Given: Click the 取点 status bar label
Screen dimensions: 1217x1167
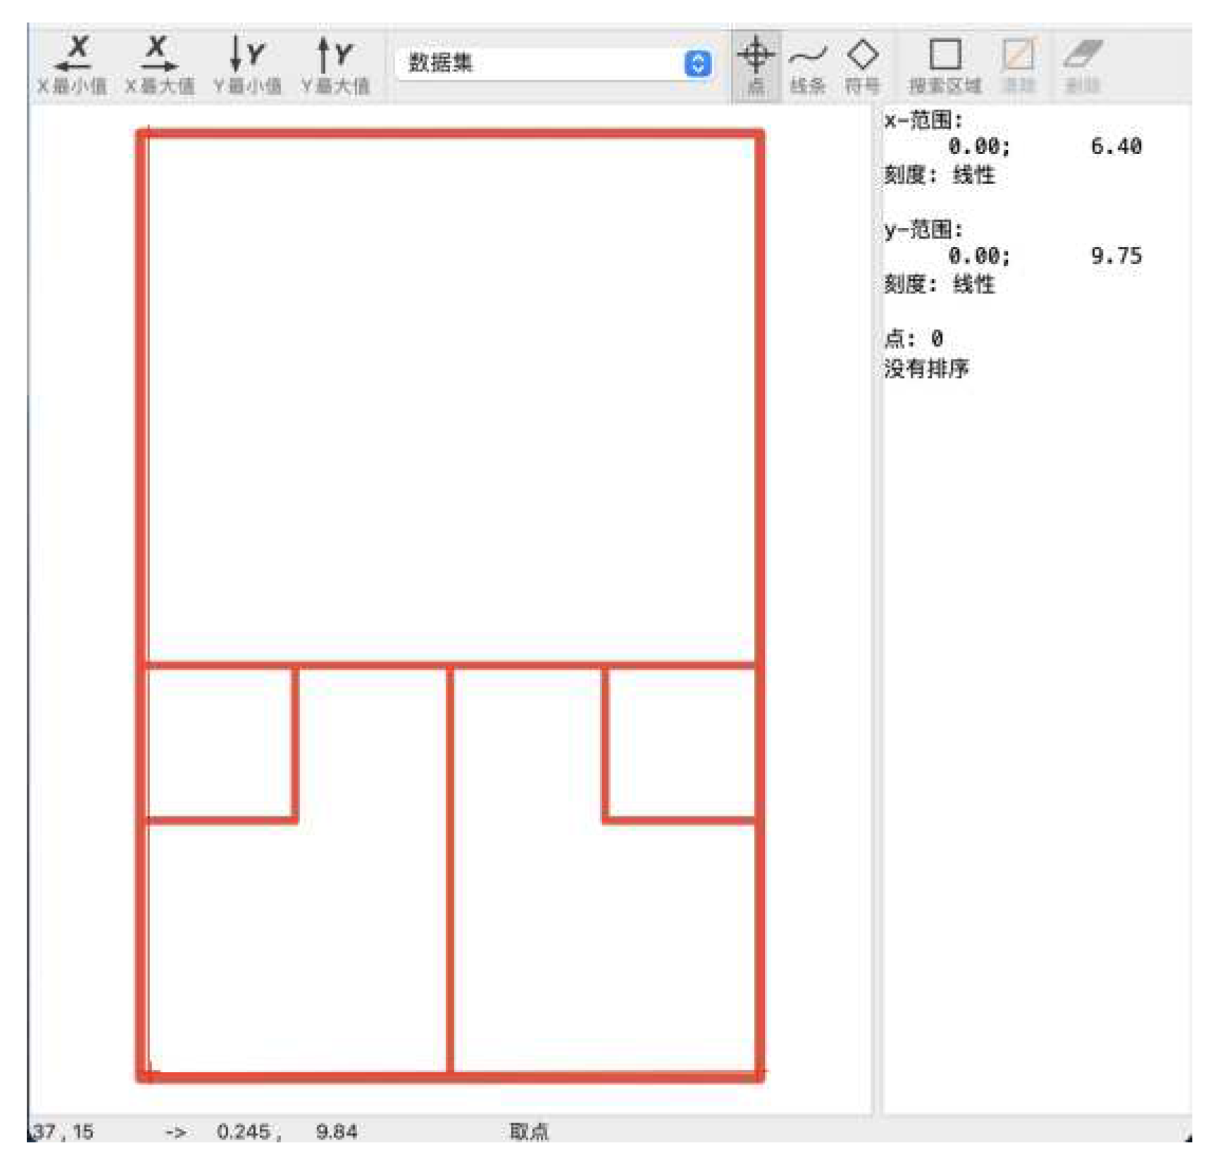Looking at the screenshot, I should point(528,1132).
